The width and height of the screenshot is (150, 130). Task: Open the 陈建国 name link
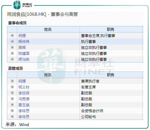click(x=24, y=53)
